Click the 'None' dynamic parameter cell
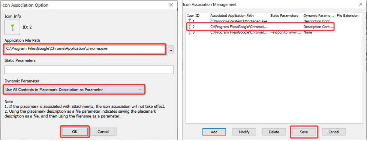This screenshot has height=141, width=367. click(307, 32)
